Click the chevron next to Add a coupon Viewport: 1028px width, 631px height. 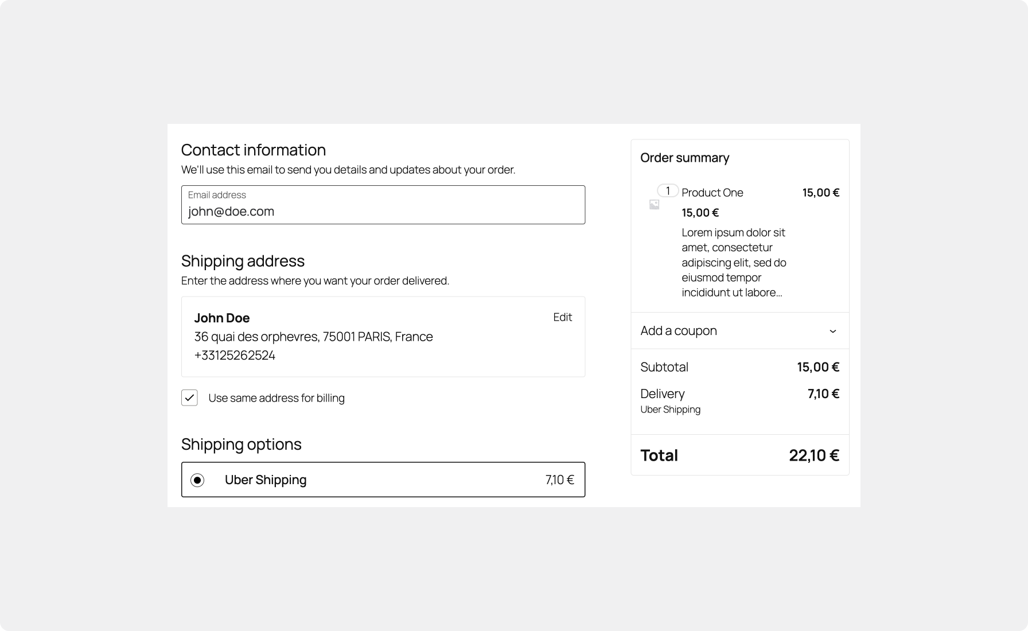point(833,331)
